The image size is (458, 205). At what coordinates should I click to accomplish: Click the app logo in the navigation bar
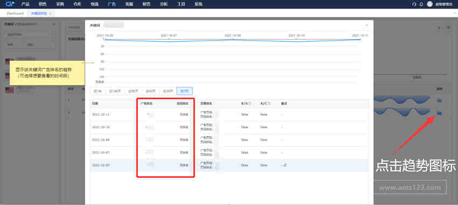point(10,4)
